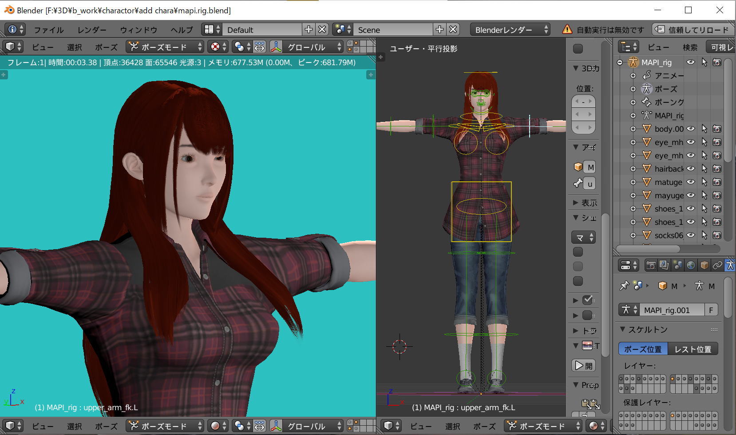Click the delete scene X icon

[x=453, y=30]
